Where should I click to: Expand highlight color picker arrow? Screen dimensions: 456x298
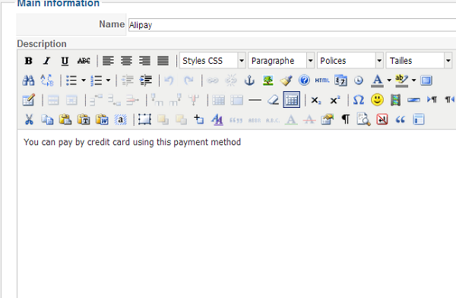click(x=414, y=81)
